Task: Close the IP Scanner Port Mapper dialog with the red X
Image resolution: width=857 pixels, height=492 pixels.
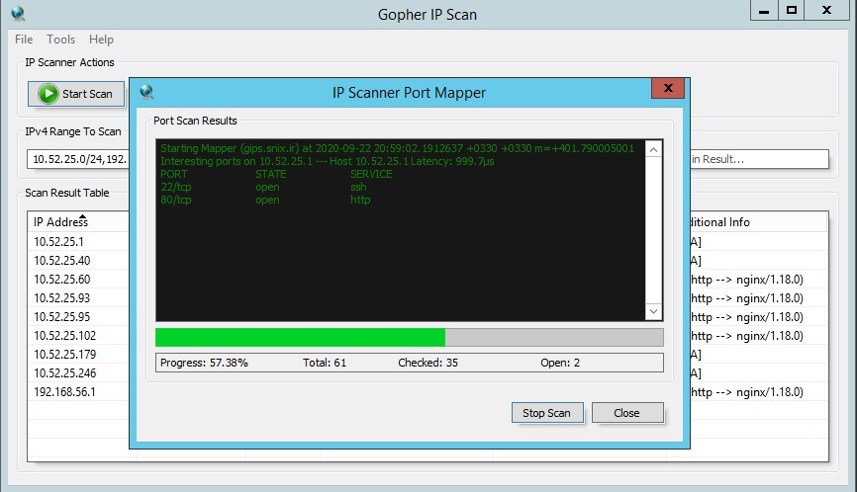Action: pos(668,88)
